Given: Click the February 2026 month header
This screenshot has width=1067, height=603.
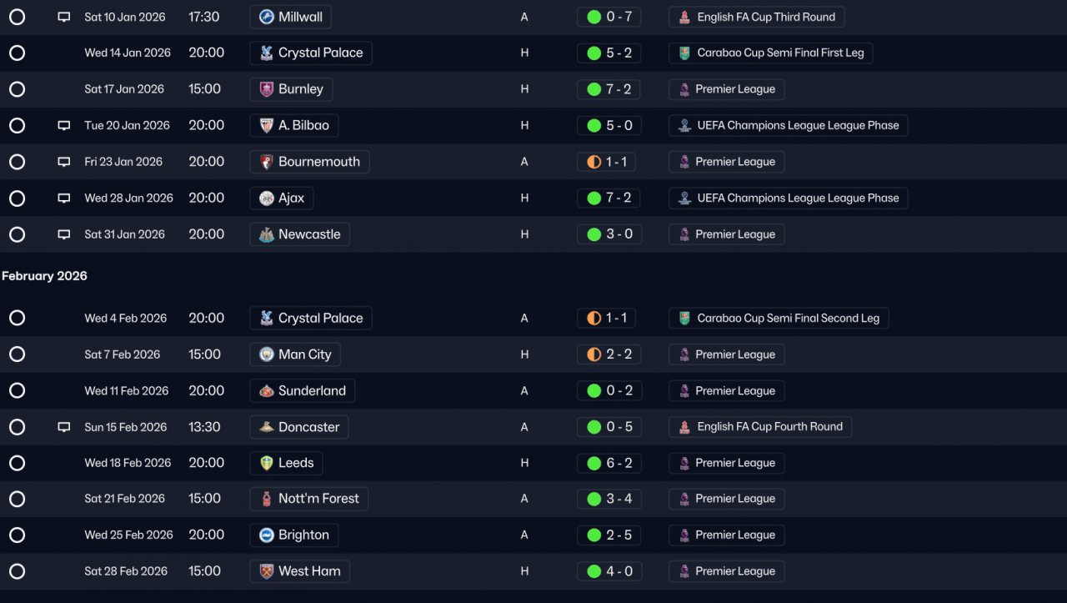Looking at the screenshot, I should 44,276.
